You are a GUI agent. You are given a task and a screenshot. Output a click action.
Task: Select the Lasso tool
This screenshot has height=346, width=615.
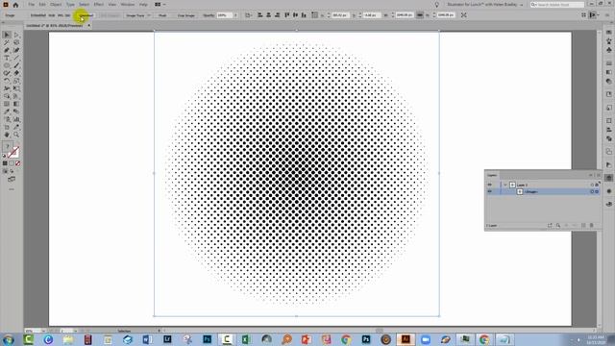[16, 42]
